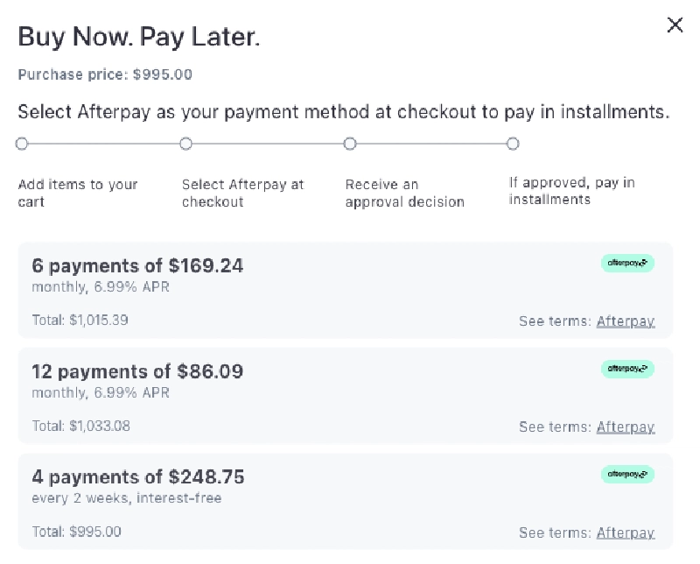This screenshot has width=700, height=564.
Task: Click the X to close the dialog
Action: pos(675,25)
